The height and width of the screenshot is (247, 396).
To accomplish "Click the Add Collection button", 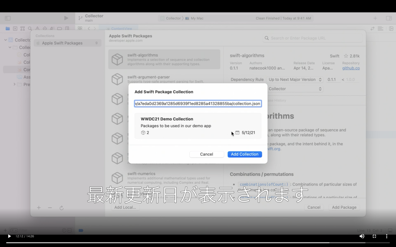I will click(245, 154).
